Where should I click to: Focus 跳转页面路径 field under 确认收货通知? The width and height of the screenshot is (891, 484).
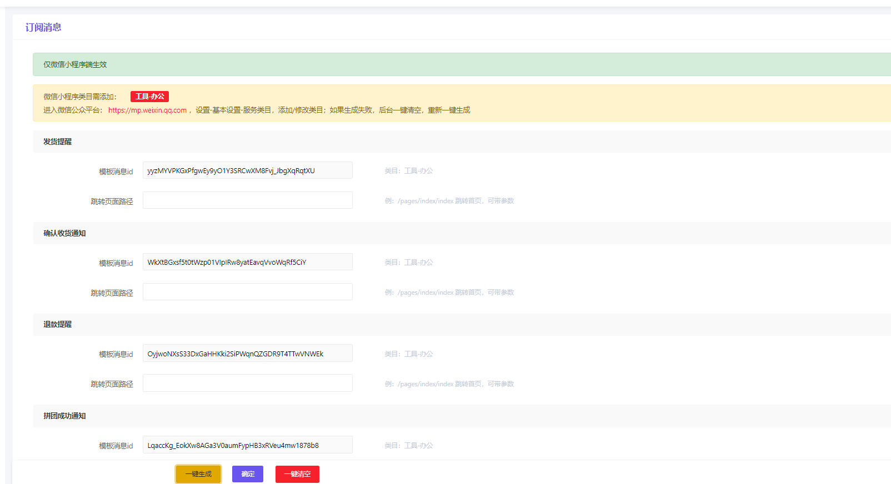click(248, 292)
